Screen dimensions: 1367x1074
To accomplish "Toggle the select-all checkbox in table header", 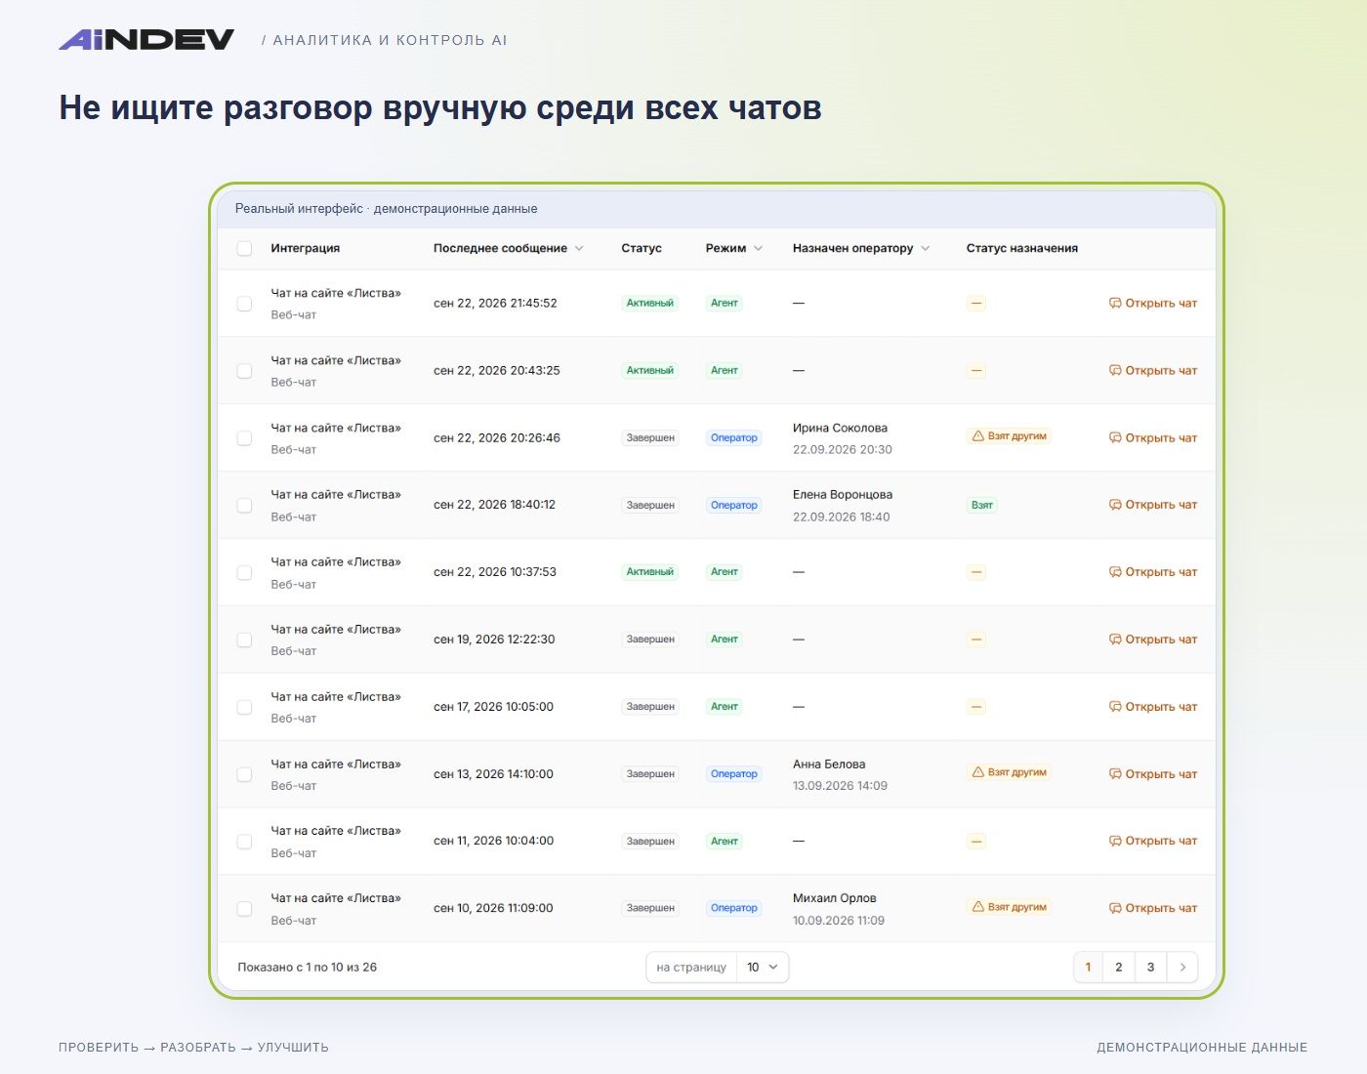I will [244, 249].
